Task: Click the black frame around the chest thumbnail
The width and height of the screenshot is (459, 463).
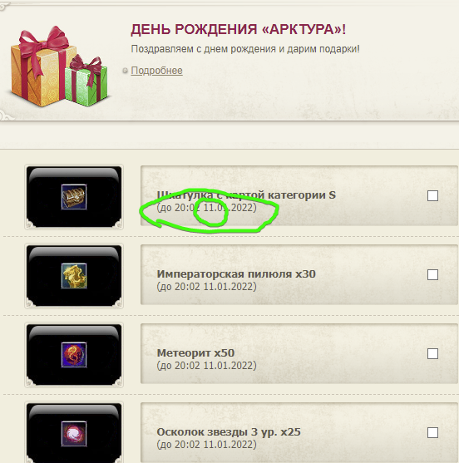Action: [74, 197]
